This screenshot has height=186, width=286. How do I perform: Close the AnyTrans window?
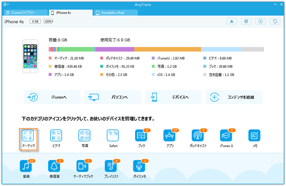[x=281, y=5]
